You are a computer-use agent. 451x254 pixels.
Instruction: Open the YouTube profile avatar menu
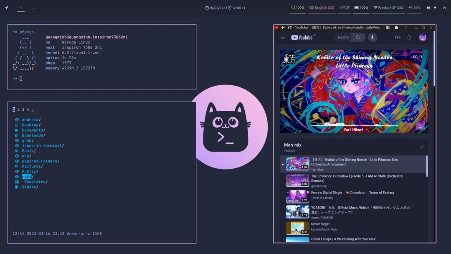click(x=423, y=37)
